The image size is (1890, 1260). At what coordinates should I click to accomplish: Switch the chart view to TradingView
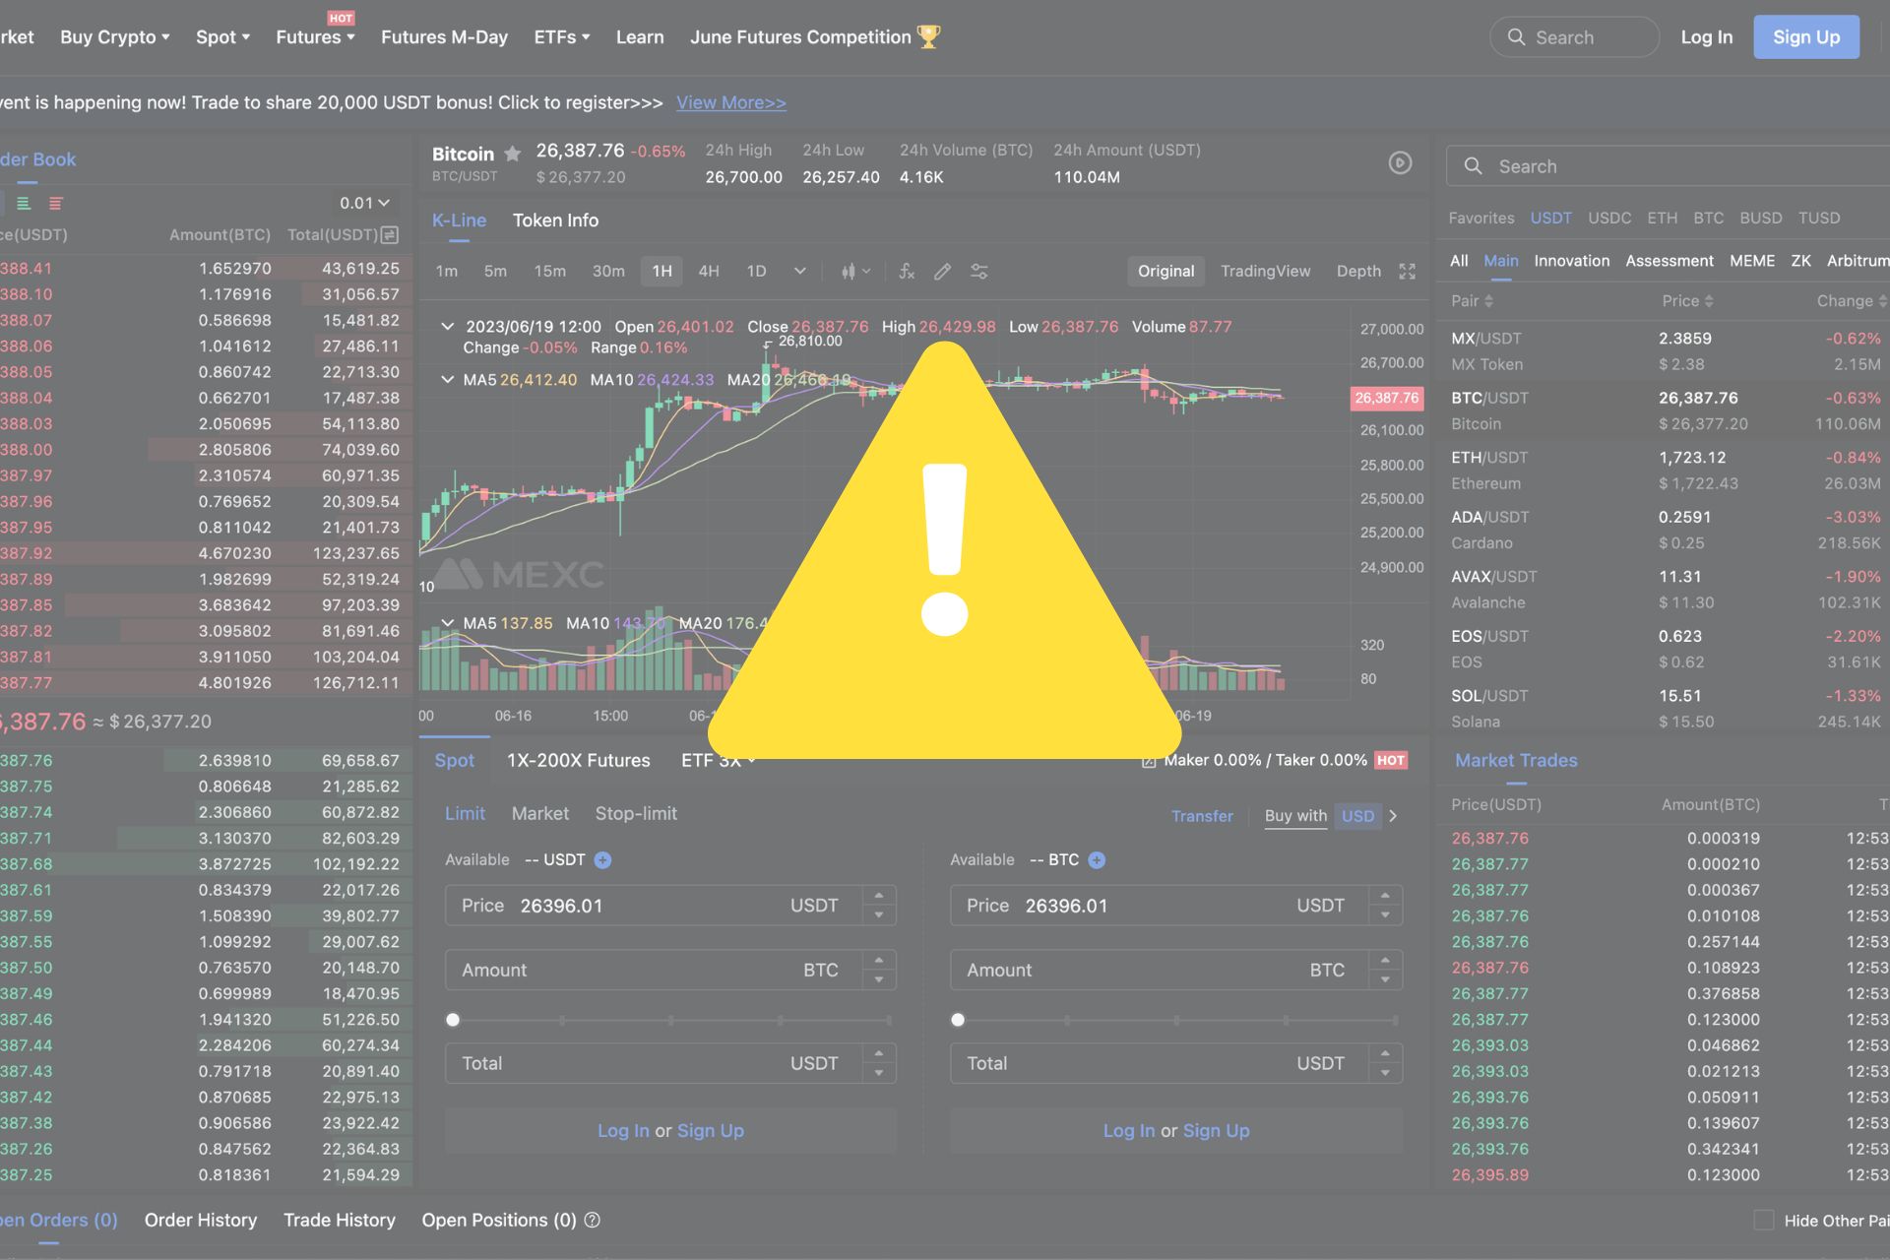click(1265, 271)
